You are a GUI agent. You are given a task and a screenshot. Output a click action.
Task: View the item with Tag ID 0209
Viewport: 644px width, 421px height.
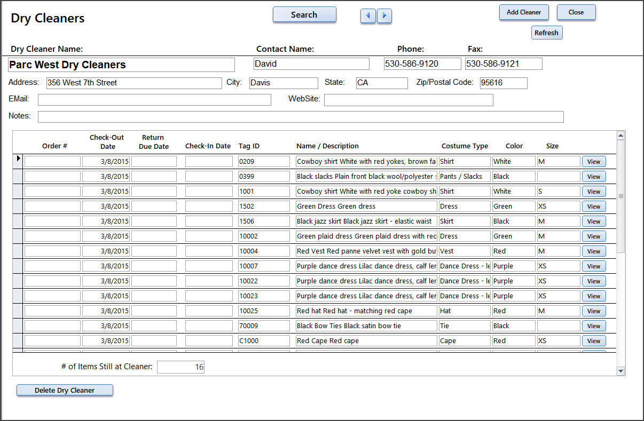pos(594,162)
